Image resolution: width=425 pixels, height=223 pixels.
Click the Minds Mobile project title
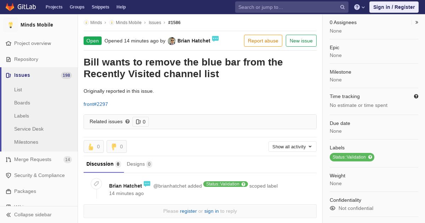(37, 25)
